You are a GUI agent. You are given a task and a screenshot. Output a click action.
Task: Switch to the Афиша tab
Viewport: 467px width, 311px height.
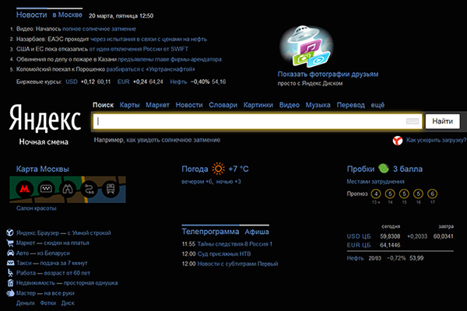coord(257,232)
